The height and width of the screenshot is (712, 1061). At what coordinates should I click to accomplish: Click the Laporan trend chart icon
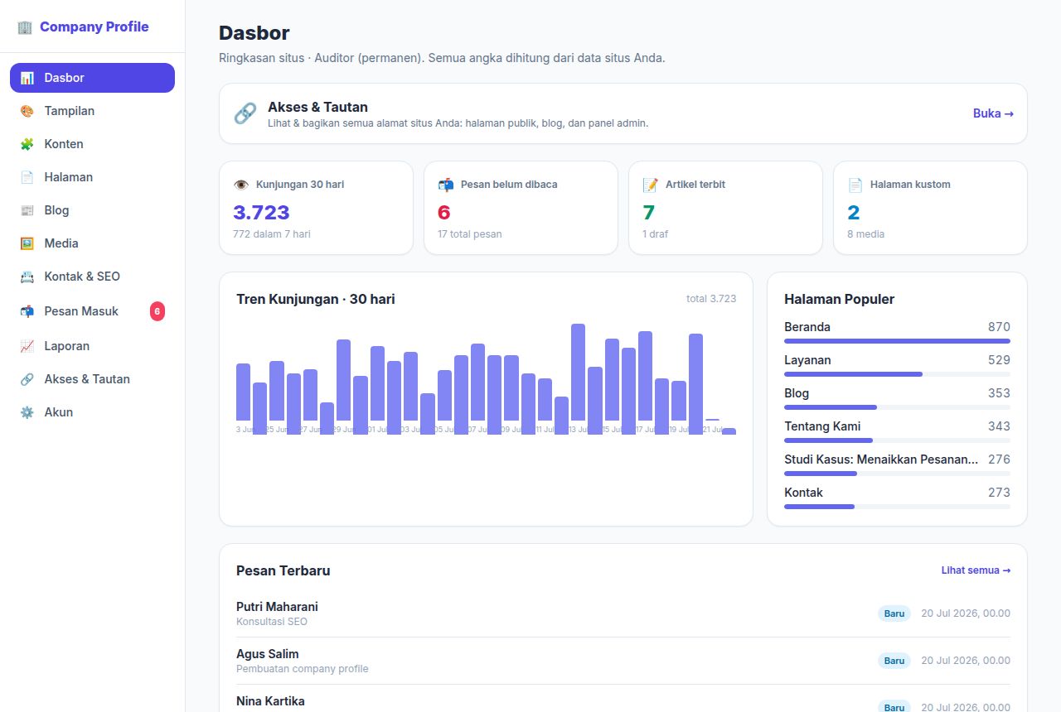[27, 346]
